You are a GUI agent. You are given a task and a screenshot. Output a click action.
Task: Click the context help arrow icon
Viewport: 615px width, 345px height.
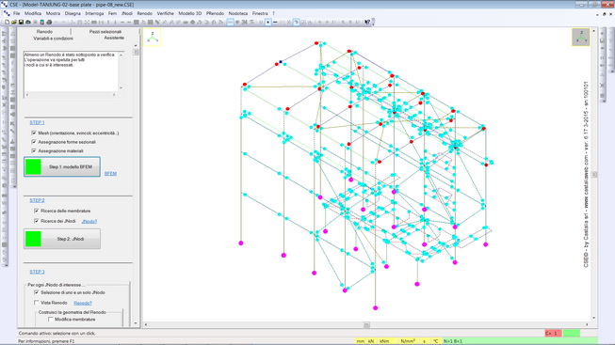367,23
